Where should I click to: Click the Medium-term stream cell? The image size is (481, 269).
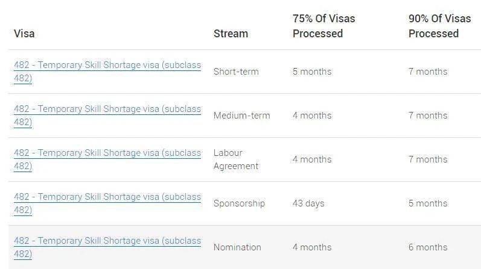[x=241, y=116]
